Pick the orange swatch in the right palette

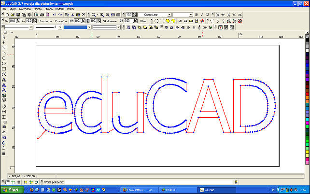coord(307,97)
